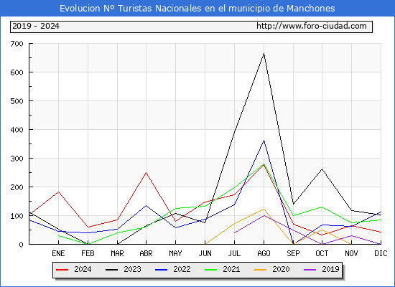
Task: Click the 500 value on the y-axis
Action: pos(17,101)
